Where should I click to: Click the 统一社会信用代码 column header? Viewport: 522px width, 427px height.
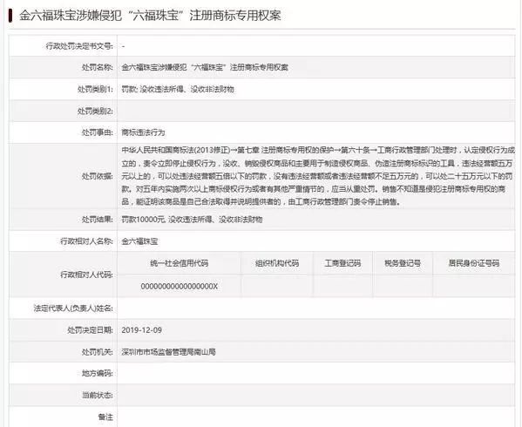click(180, 263)
